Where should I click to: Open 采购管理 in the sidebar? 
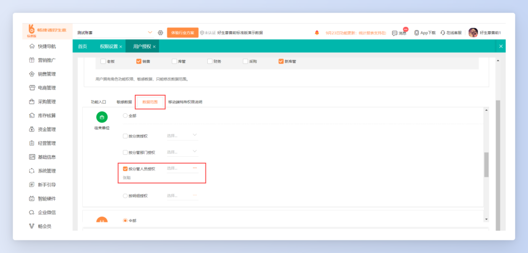pyautogui.click(x=43, y=102)
